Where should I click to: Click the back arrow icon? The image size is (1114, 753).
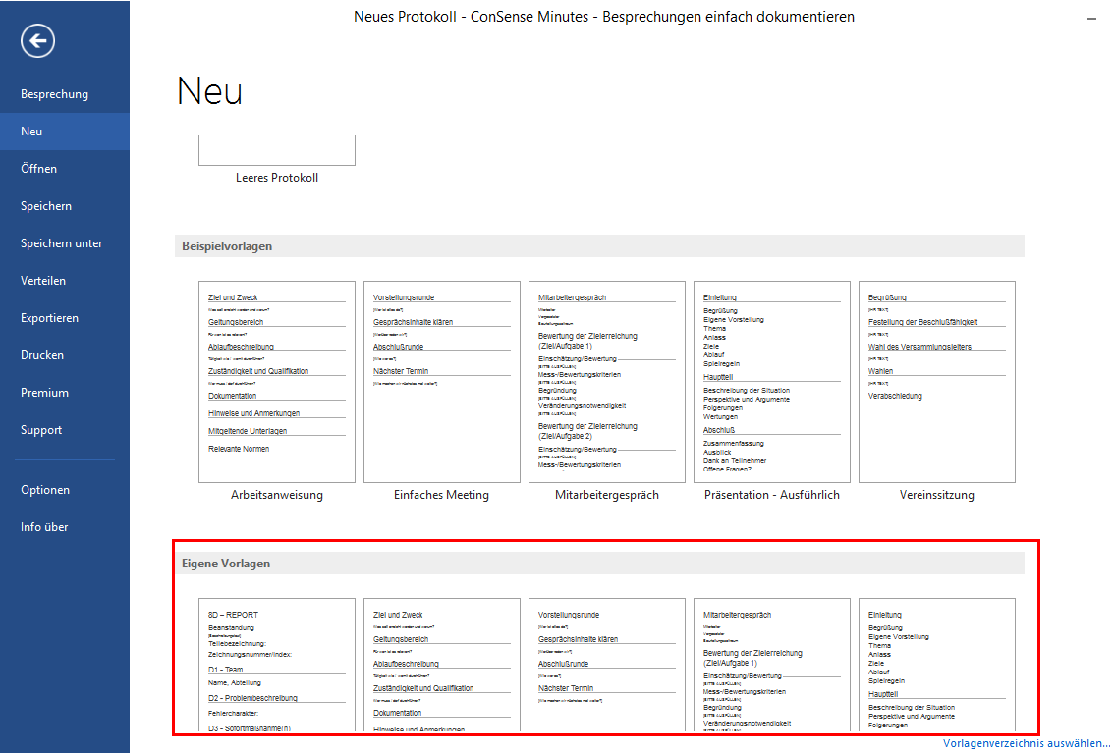(37, 40)
